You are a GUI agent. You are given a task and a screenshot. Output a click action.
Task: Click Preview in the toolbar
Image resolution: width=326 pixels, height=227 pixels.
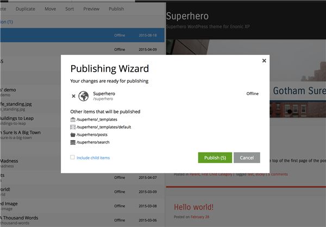click(91, 9)
